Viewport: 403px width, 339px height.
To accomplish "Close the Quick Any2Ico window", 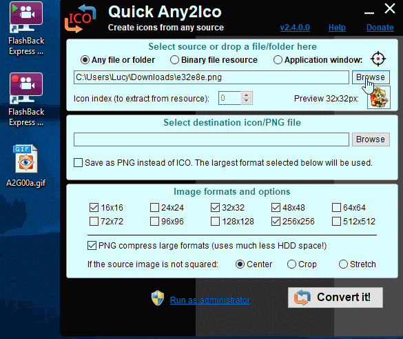I will point(390,8).
